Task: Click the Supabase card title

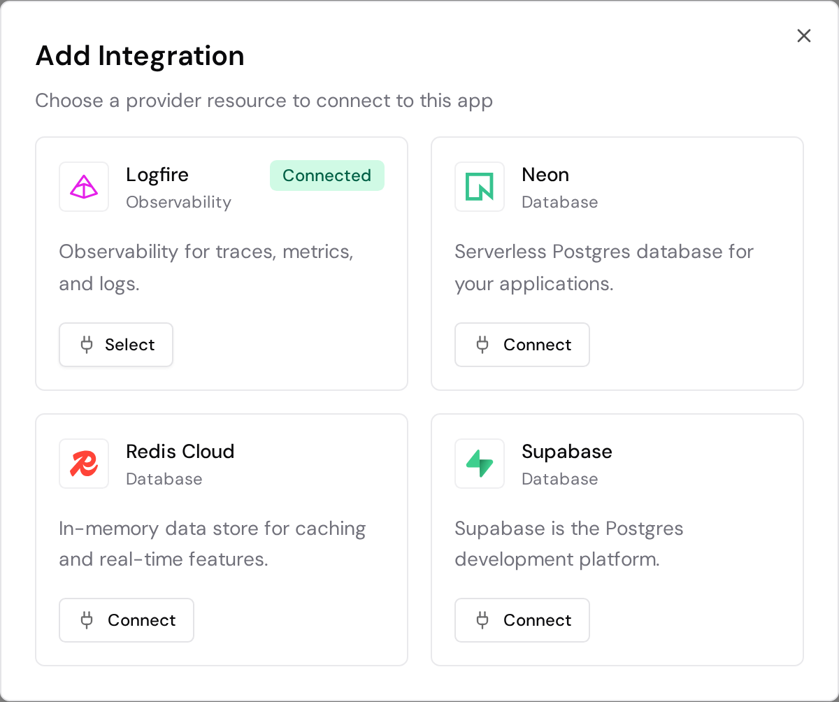Action: (567, 452)
